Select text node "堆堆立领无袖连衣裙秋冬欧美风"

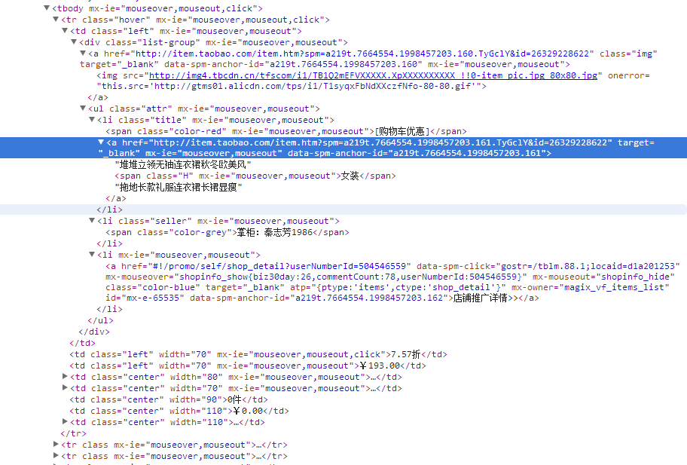tap(183, 164)
